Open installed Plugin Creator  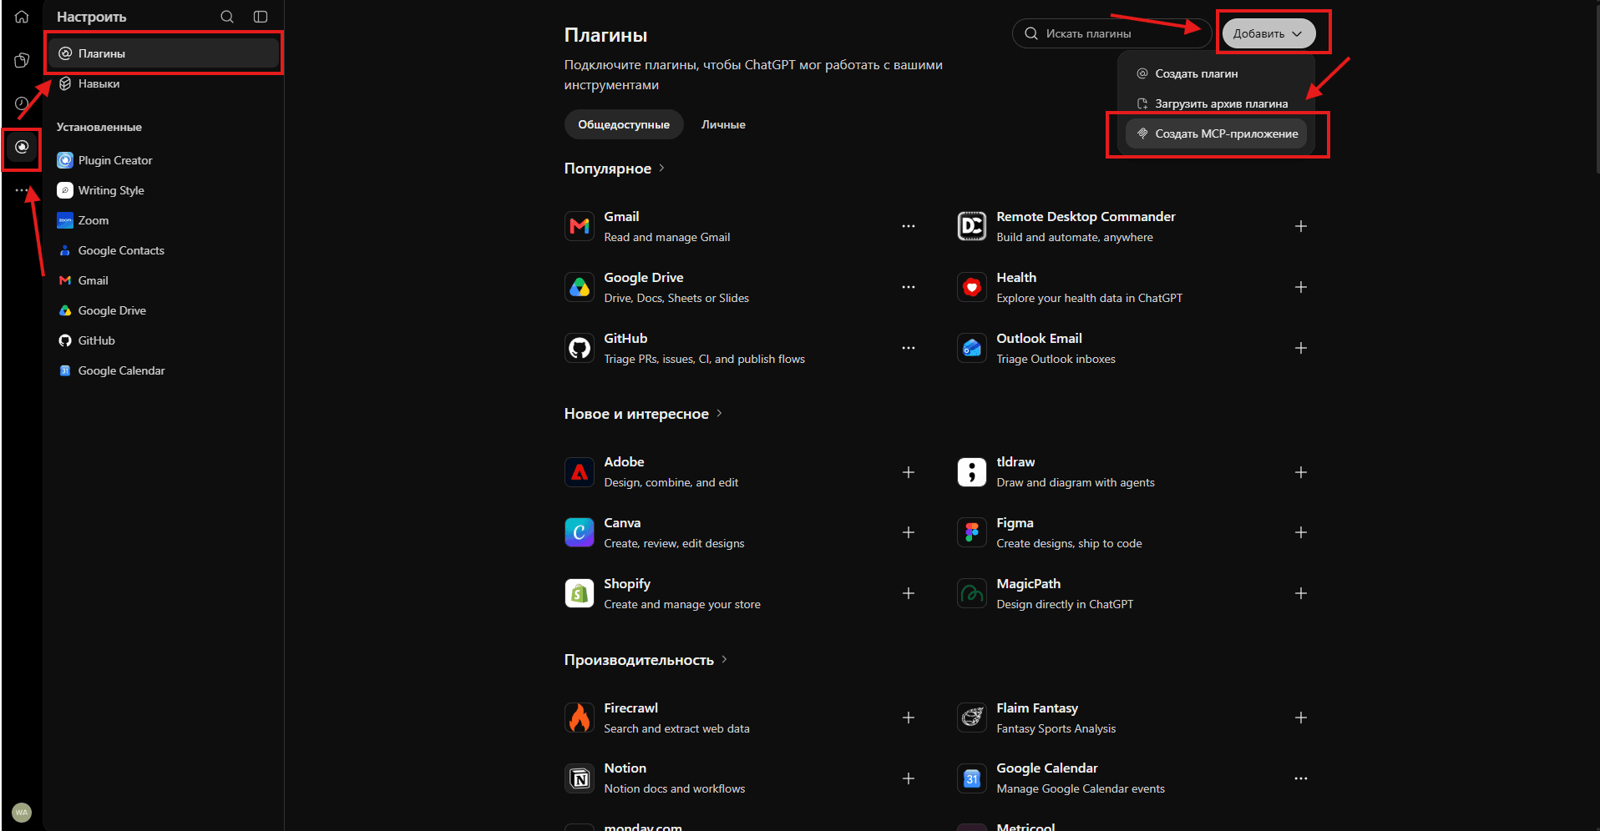(x=164, y=160)
